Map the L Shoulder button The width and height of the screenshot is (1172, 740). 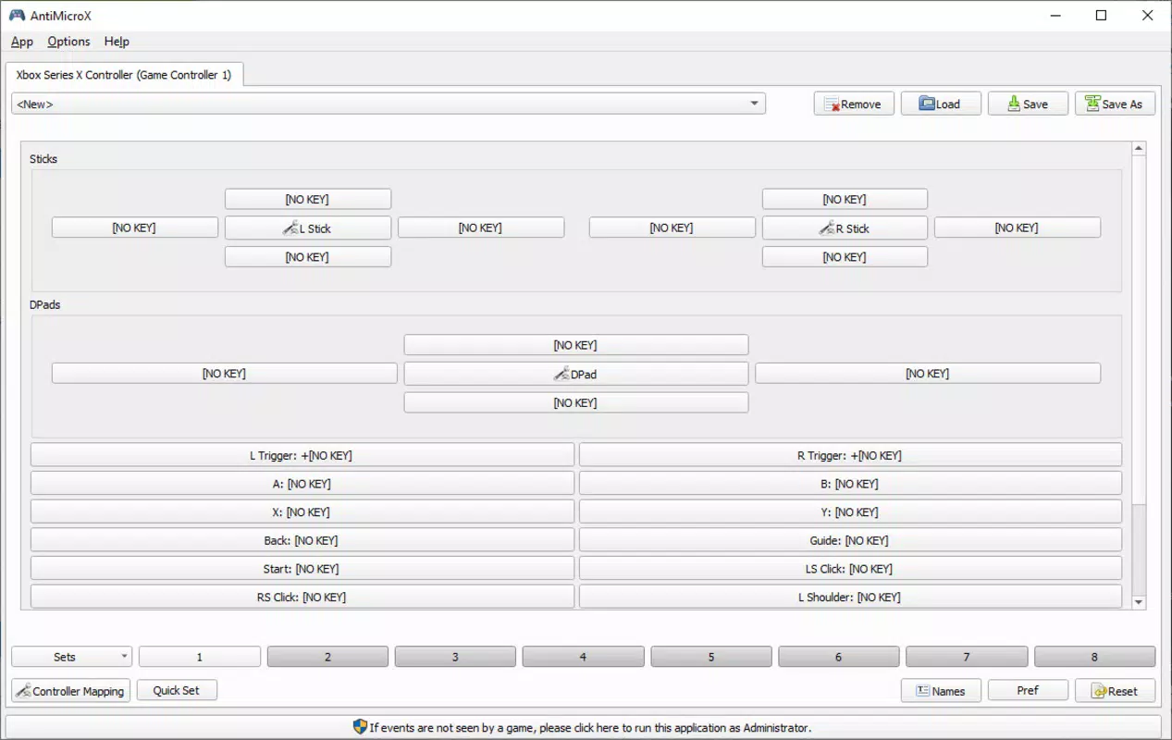click(850, 598)
